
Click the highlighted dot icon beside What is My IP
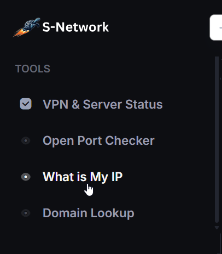pos(26,177)
